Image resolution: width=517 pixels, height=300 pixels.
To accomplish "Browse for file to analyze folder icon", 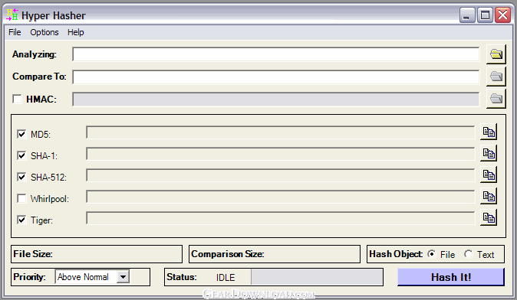I will click(496, 54).
